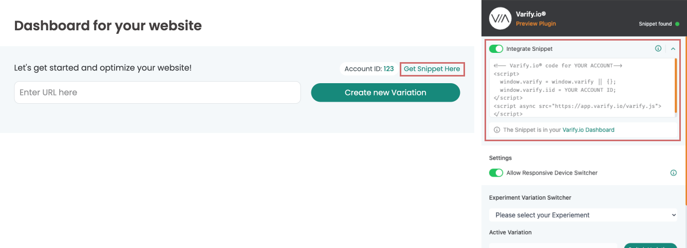Click info icon before 'The Snippet is in your'

coord(496,130)
